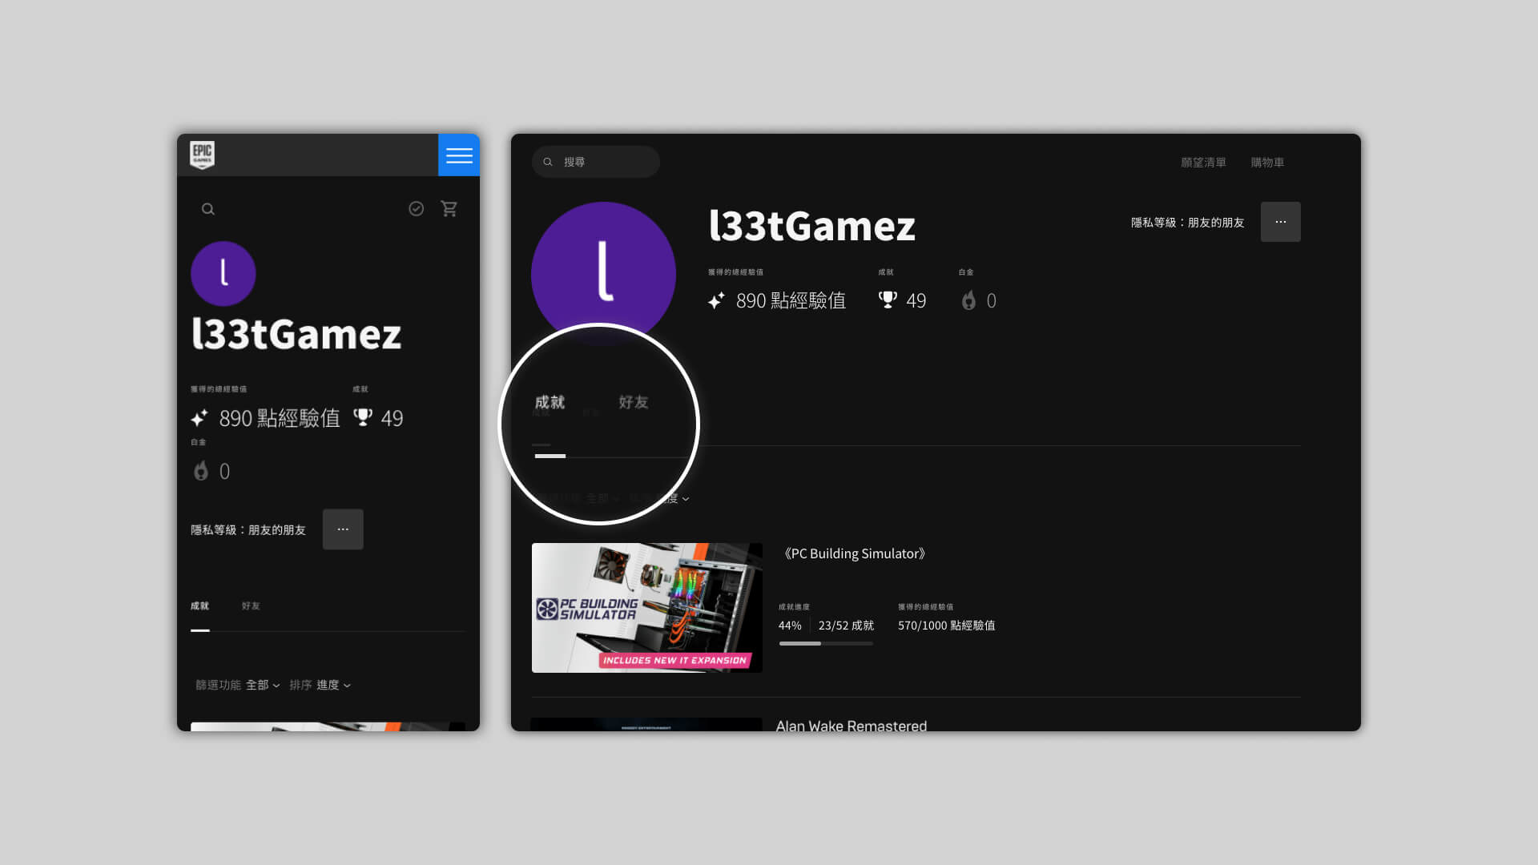Open the hamburger menu in mobile view

pos(459,155)
